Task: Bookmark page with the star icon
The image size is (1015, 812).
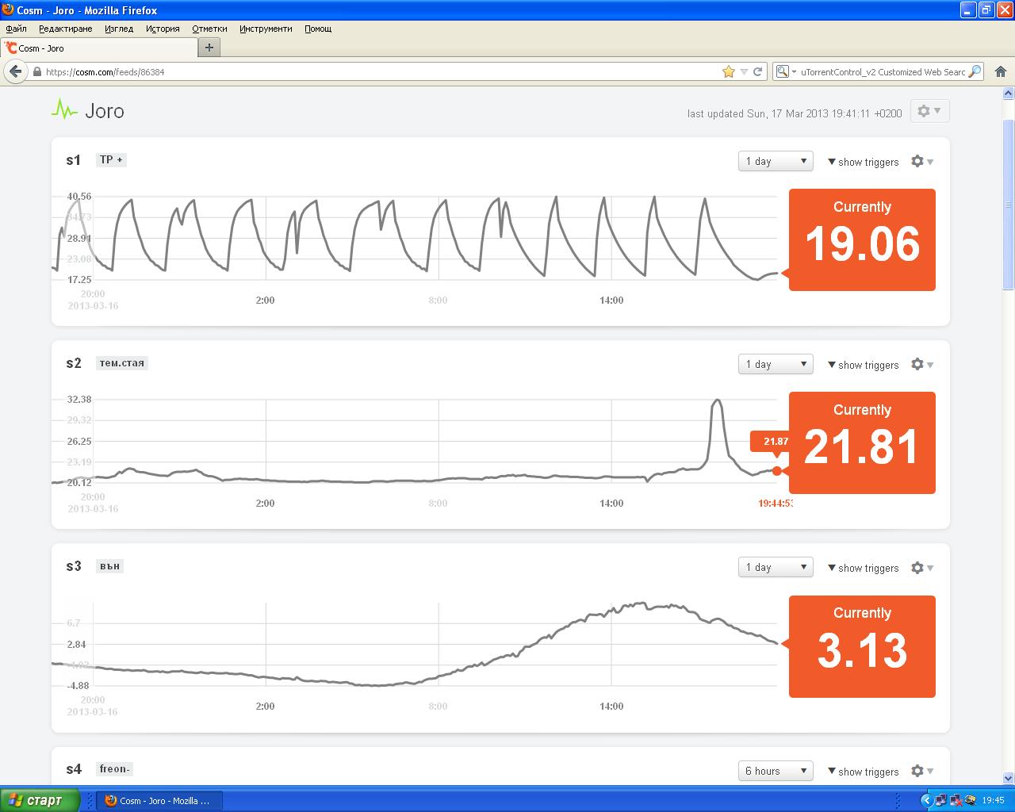Action: 729,71
